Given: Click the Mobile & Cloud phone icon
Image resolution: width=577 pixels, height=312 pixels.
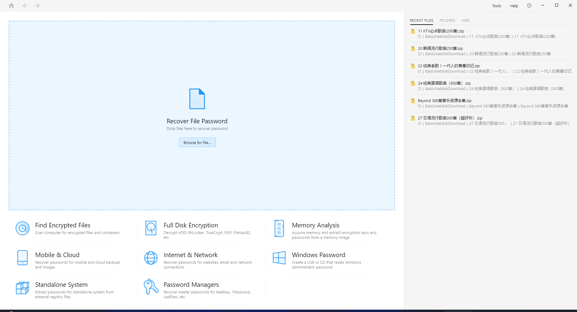Looking at the screenshot, I should (x=23, y=258).
